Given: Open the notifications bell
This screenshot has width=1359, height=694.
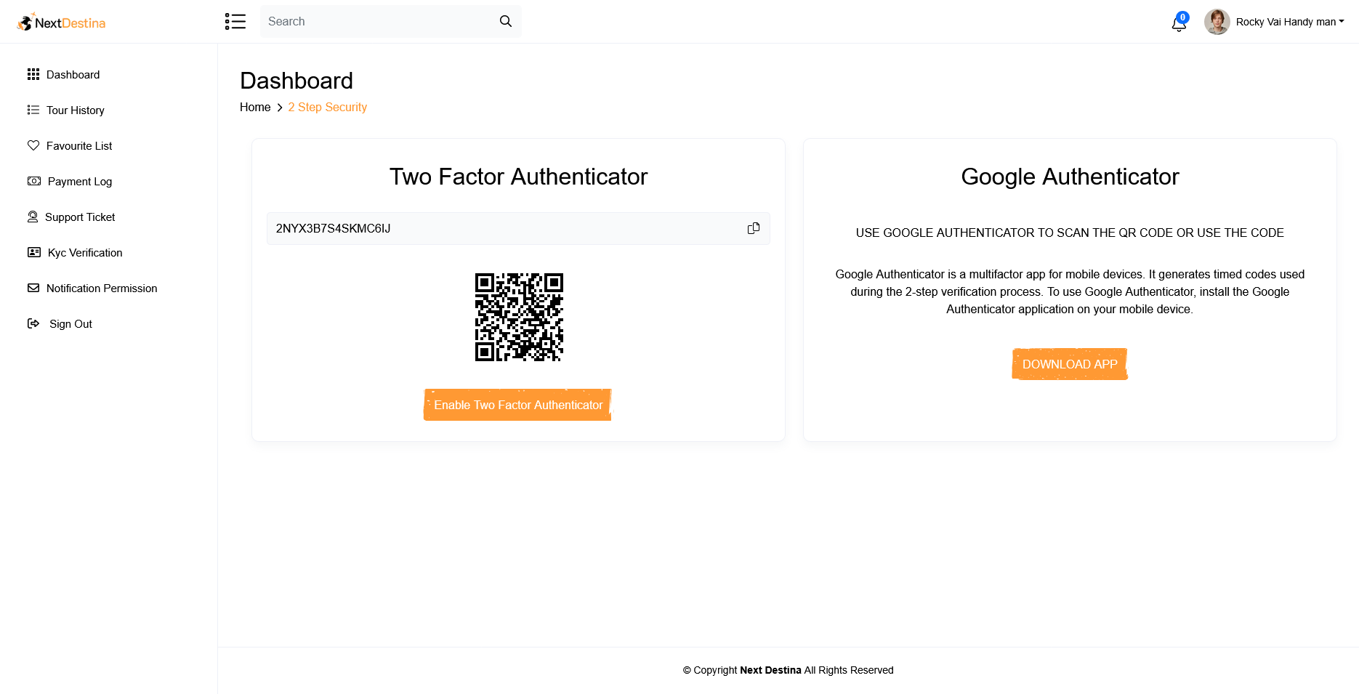Looking at the screenshot, I should click(1179, 23).
